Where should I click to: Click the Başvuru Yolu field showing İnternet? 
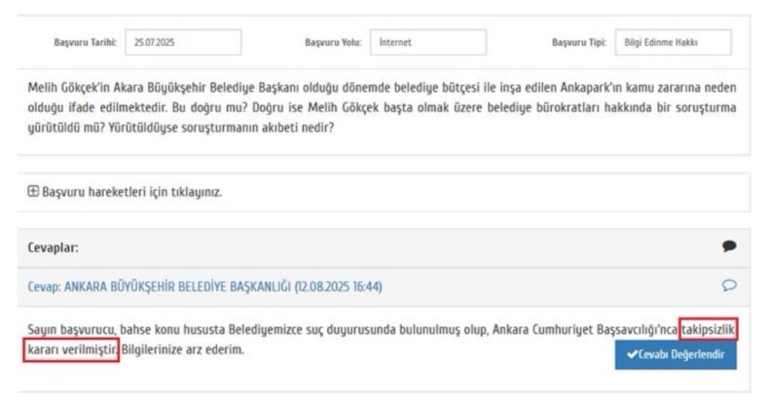[x=428, y=43]
